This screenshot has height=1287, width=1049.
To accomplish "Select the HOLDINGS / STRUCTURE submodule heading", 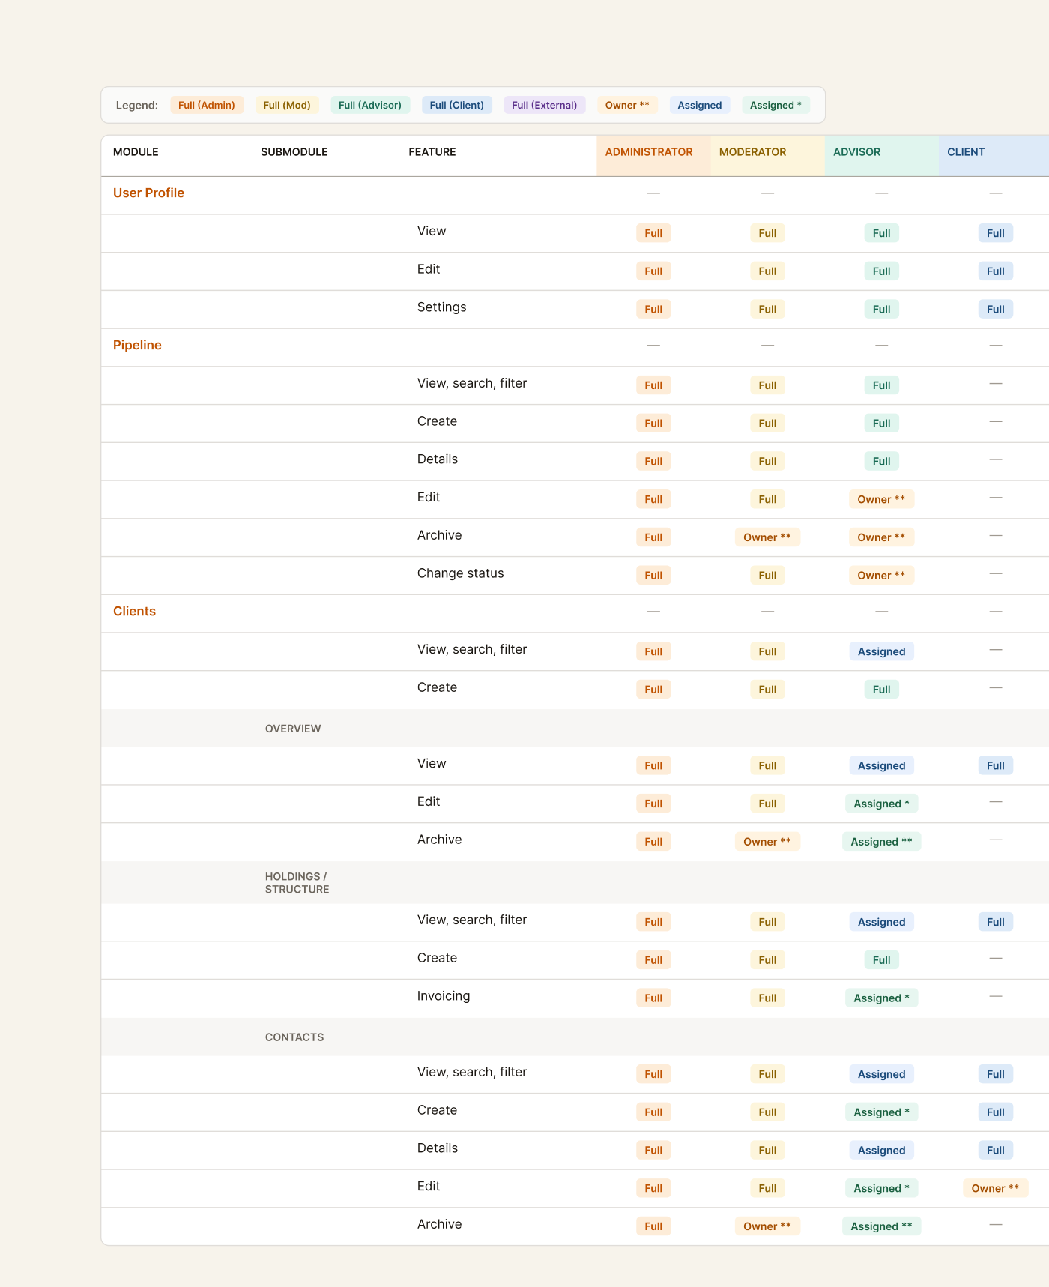I will tap(297, 883).
